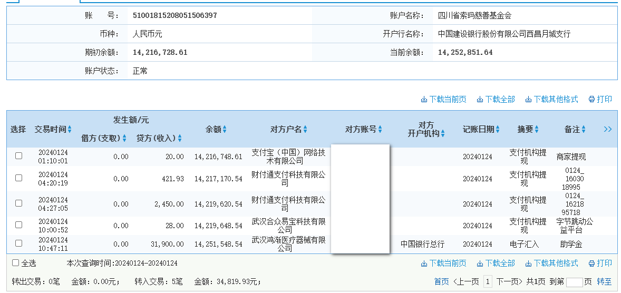The width and height of the screenshot is (621, 293).
Task: Click the upper 打印 print link
Action: pos(600,99)
